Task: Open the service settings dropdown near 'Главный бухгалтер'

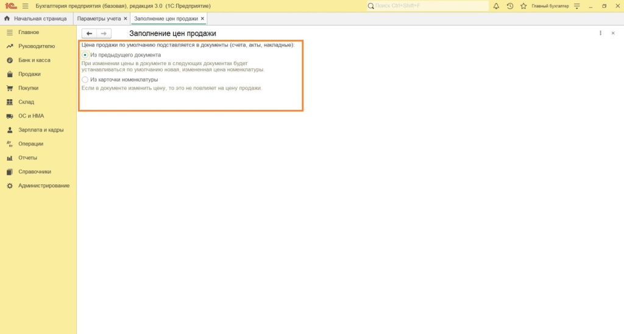Action: pyautogui.click(x=576, y=6)
